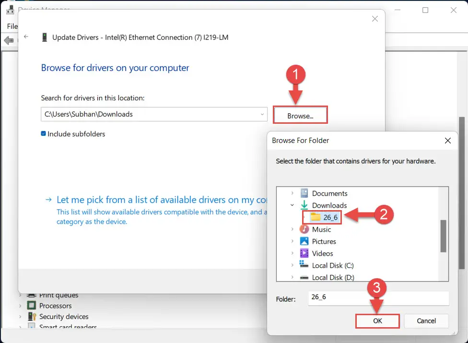Click 'Search for drivers in this location:' label
This screenshot has width=468, height=343.
coord(93,98)
